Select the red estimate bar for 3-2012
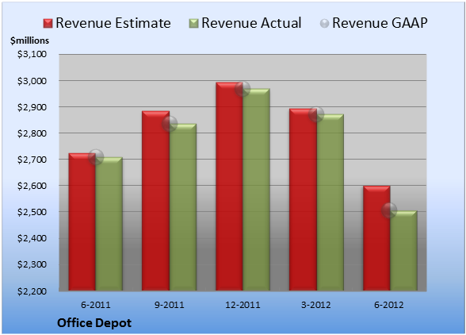This screenshot has height=335, width=466. (303, 199)
